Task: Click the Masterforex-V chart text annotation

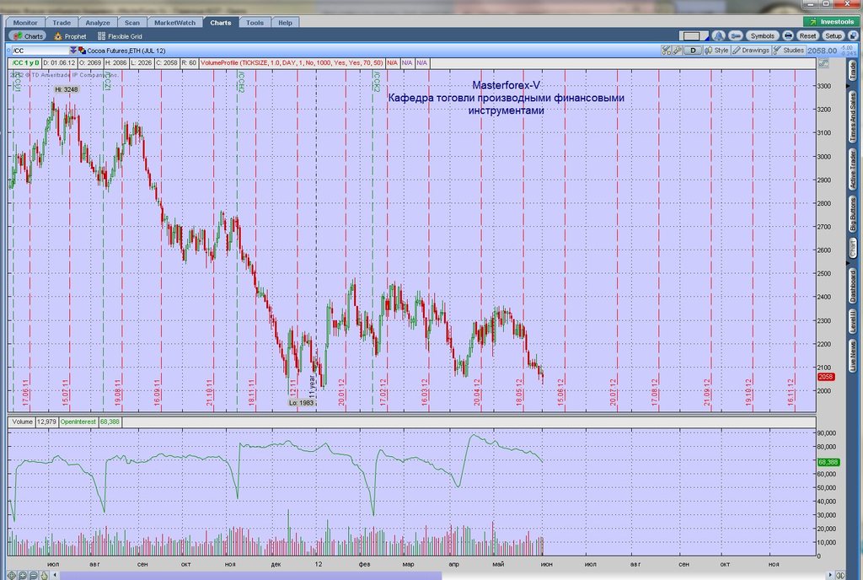Action: tap(506, 85)
